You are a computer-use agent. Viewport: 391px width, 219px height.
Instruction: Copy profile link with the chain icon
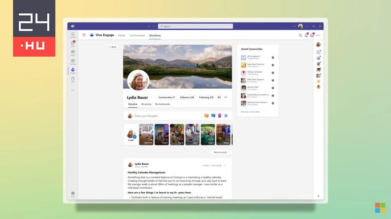(226, 97)
